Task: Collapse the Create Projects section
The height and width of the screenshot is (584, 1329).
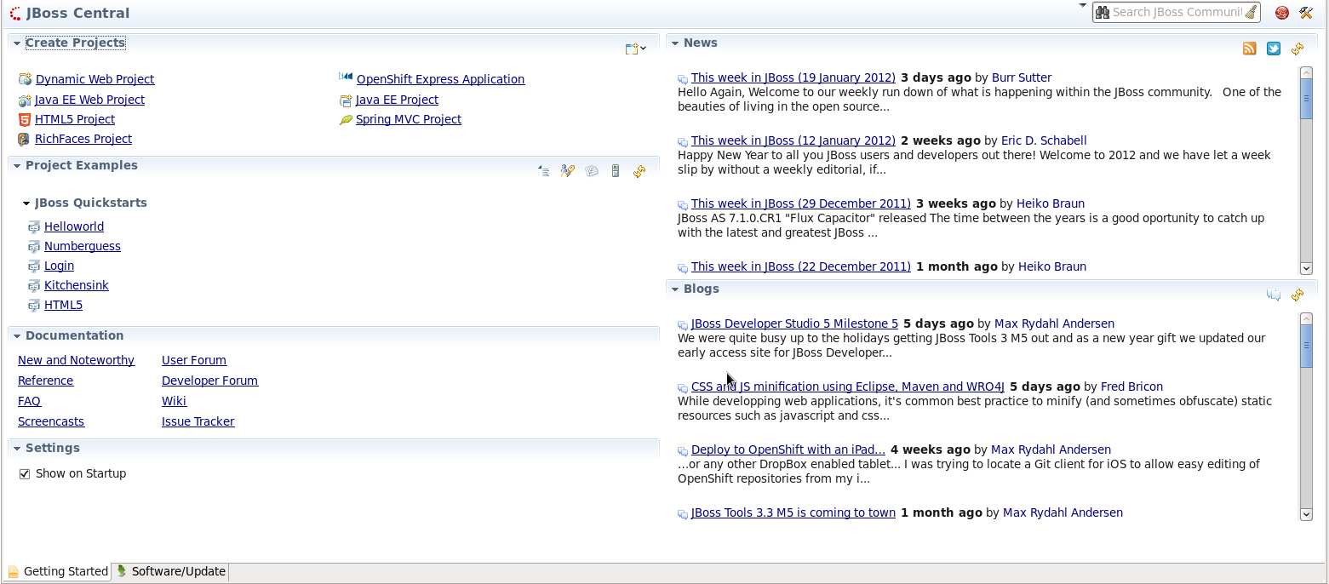Action: 17,43
